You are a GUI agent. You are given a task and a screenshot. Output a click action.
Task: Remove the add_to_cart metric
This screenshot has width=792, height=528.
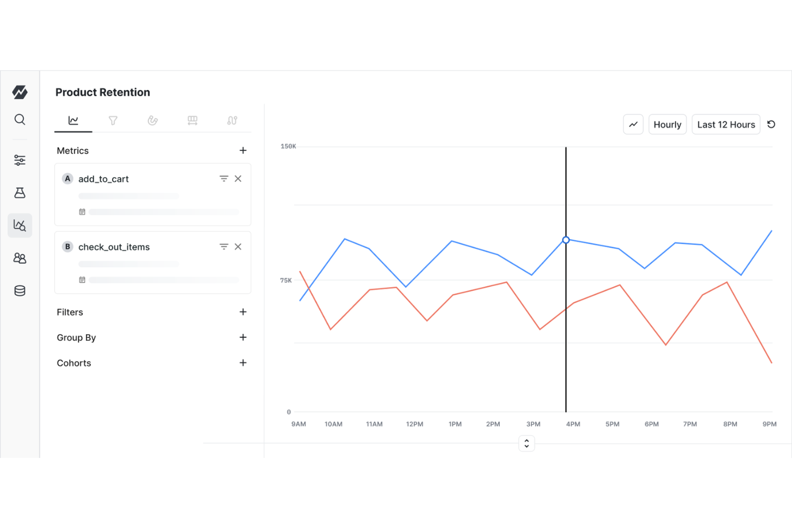(238, 179)
